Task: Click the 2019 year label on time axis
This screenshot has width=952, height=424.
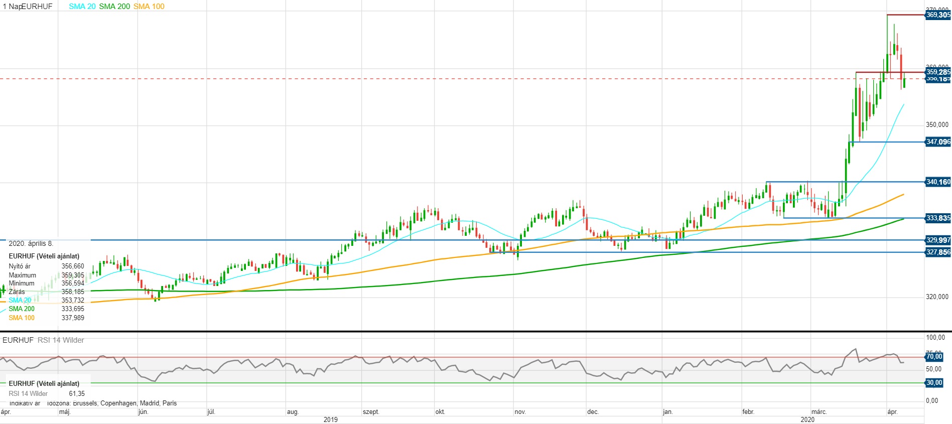Action: pyautogui.click(x=331, y=419)
